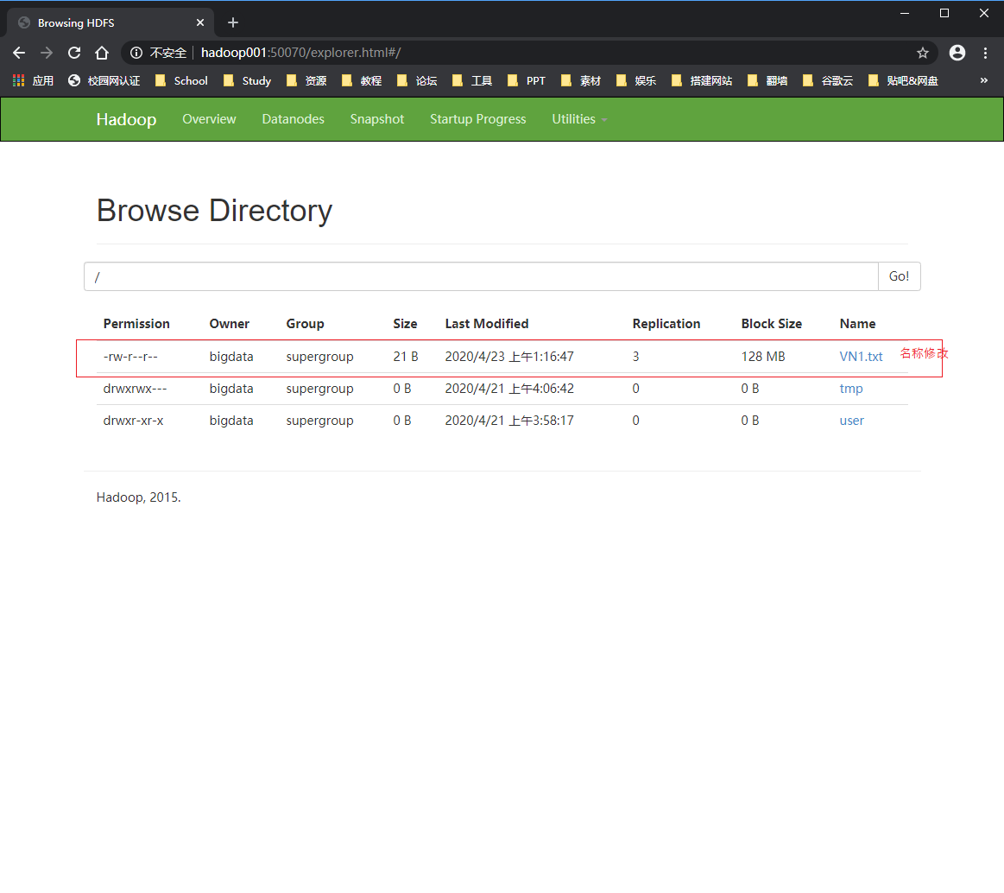This screenshot has height=893, width=1004.
Task: Open the VN1.txt file link
Action: point(861,357)
